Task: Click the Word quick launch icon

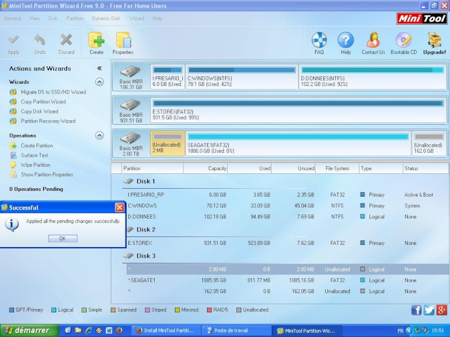Action: (x=109, y=330)
